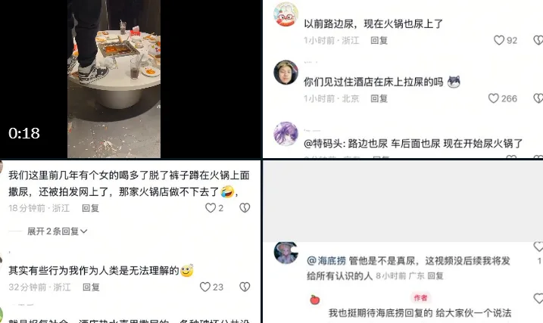
Task: Open the purple-hair anime avatar profile
Action: click(286, 134)
